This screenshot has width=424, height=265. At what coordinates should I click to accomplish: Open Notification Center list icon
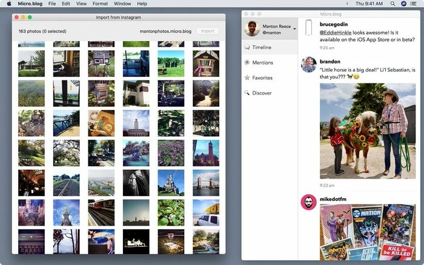tap(413, 4)
